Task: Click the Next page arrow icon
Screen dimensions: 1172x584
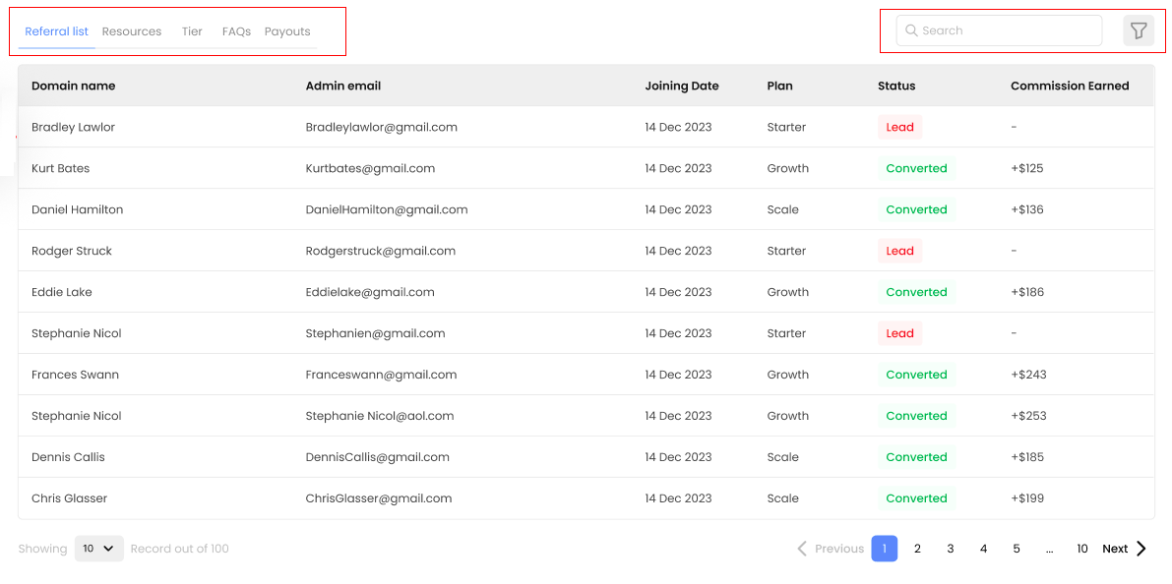Action: [x=1141, y=549]
